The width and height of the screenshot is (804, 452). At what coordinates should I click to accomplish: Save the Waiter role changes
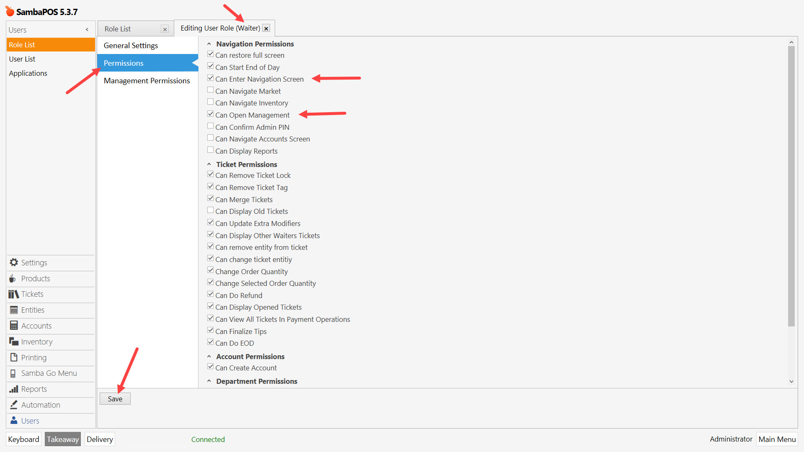pyautogui.click(x=115, y=398)
